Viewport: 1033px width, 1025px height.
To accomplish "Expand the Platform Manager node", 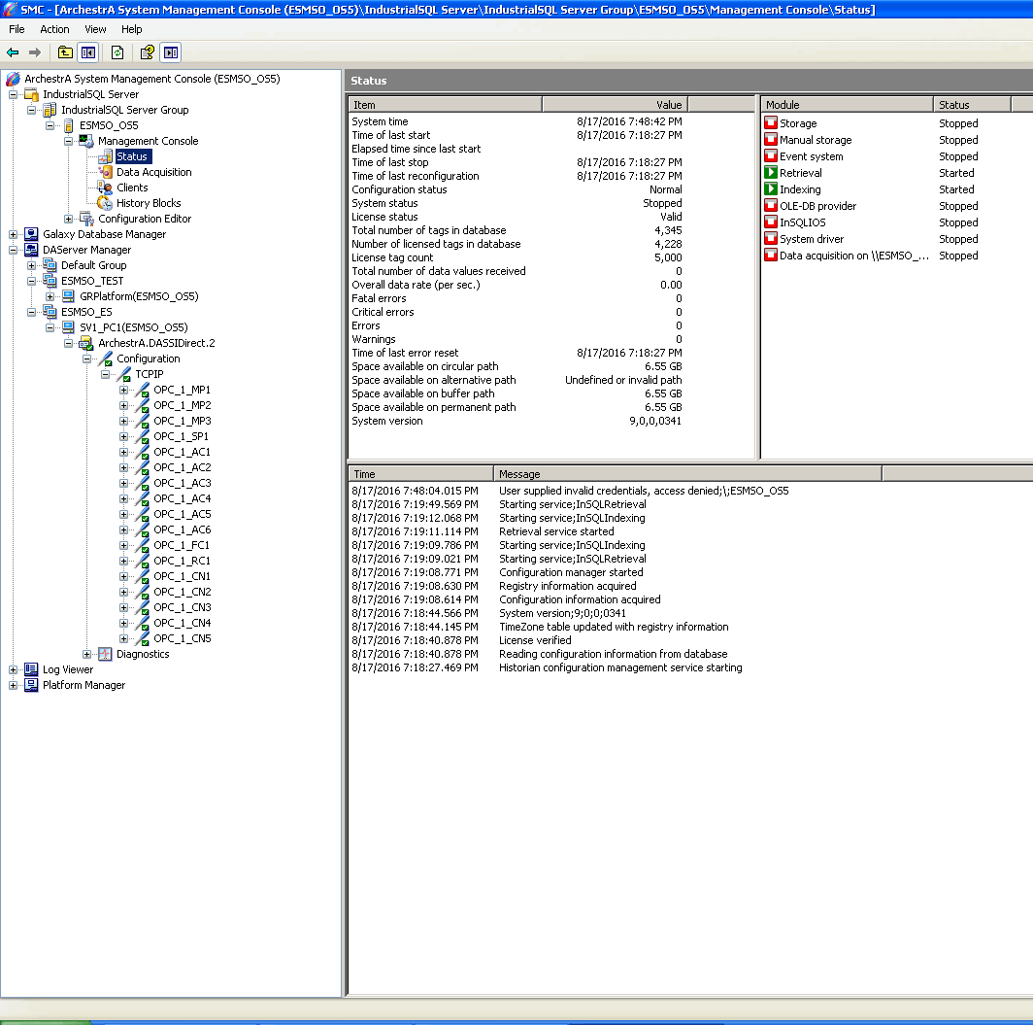I will [x=13, y=685].
